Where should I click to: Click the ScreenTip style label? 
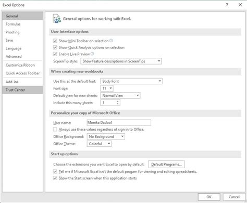pos(65,61)
